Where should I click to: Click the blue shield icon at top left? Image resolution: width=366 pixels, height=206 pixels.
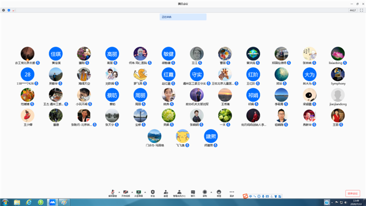tap(9, 10)
